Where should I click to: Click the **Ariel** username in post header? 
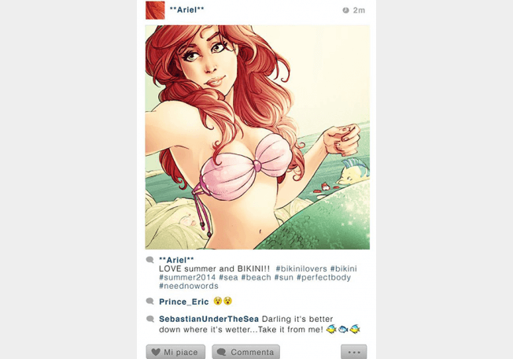[186, 9]
